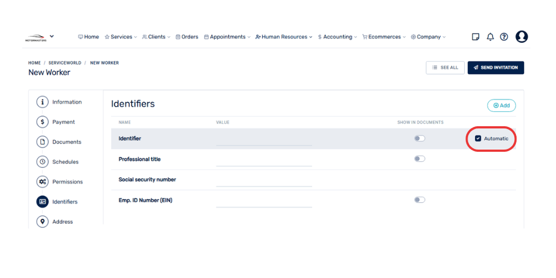Toggle Show in Documents for Identifier
Viewport: 556px width, 278px height.
pyautogui.click(x=419, y=138)
